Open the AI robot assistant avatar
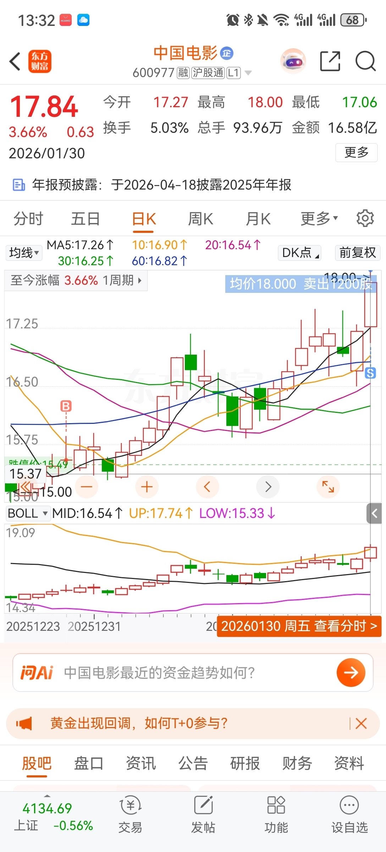The height and width of the screenshot is (852, 386). tap(293, 61)
